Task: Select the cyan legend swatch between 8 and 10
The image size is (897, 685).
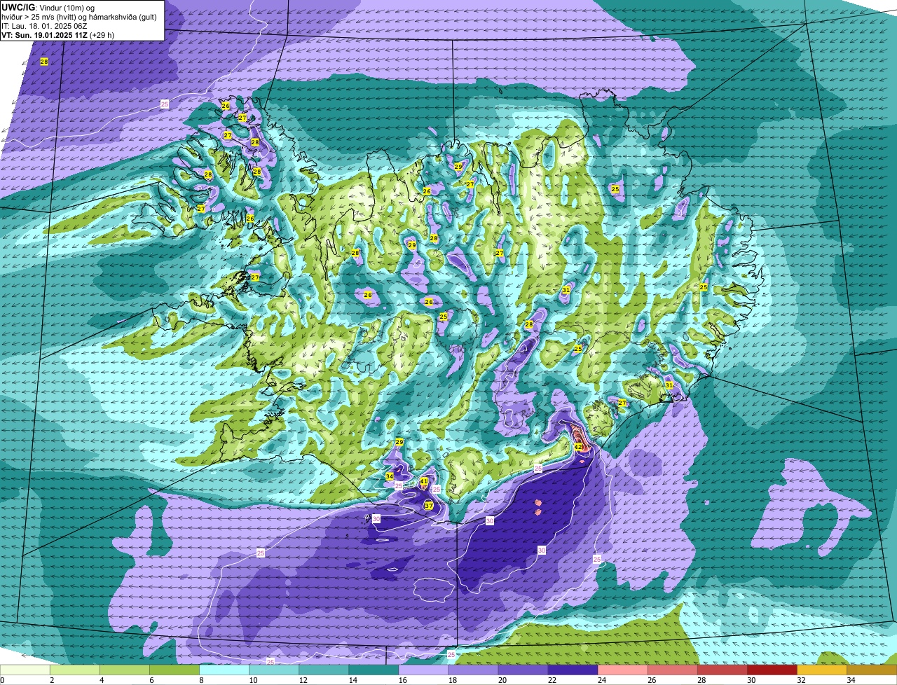Action: tap(224, 670)
